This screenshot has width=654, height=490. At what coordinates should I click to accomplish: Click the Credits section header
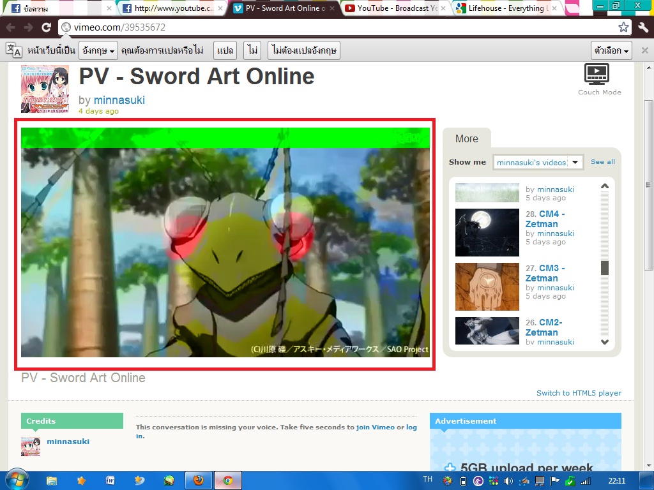[72, 421]
